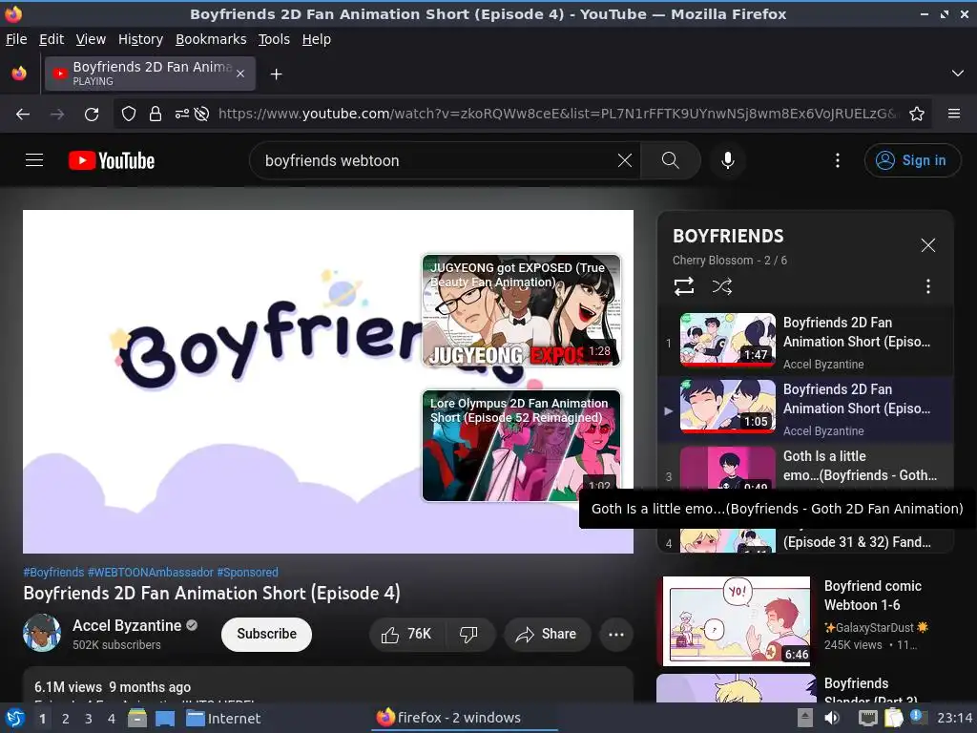View site security padlock info
The image size is (977, 733).
[156, 115]
